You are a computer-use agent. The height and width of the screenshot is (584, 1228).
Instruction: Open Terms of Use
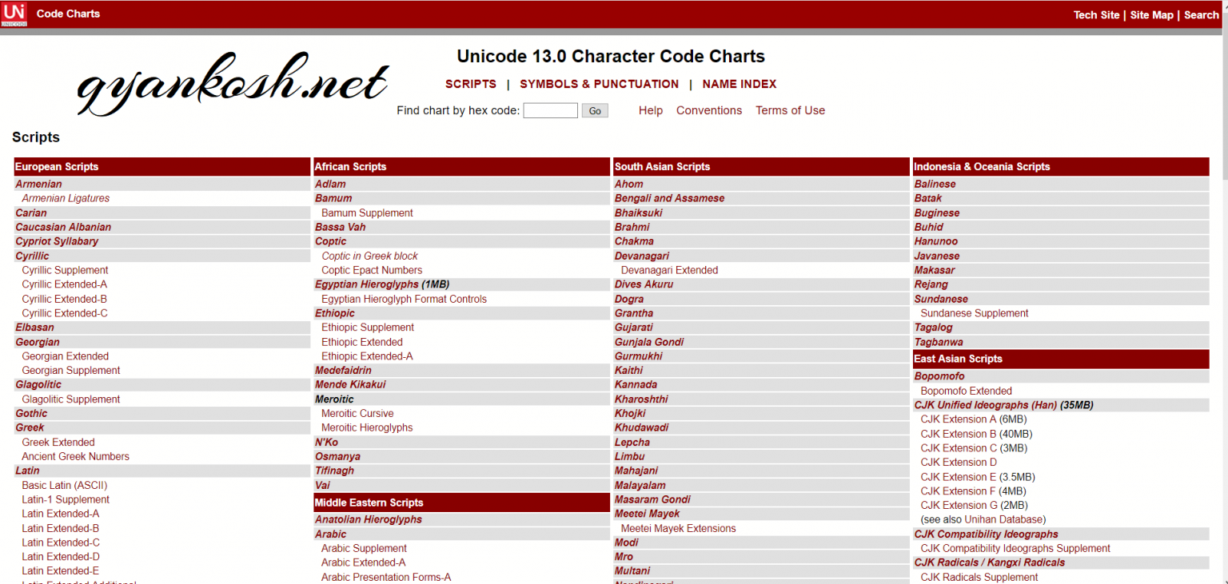point(790,111)
